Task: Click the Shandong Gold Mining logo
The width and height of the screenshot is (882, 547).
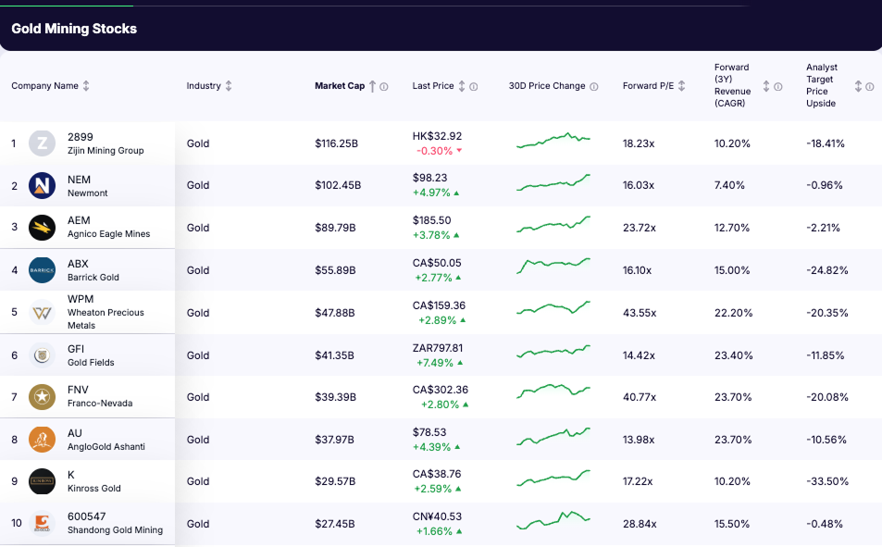Action: [x=42, y=524]
